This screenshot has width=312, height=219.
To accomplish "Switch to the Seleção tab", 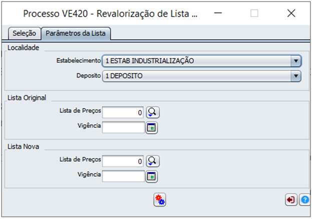I will click(x=25, y=33).
